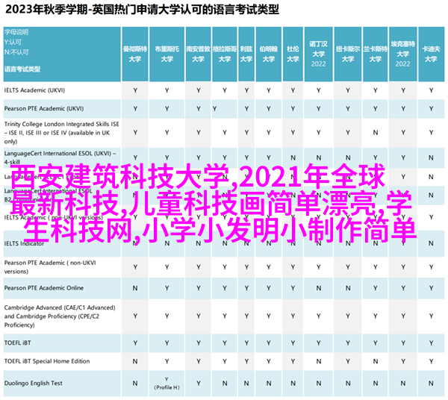This screenshot has width=448, height=400.
Task: Click IELTS Indicator Y under 埃克塞特大学
Action: click(x=403, y=243)
